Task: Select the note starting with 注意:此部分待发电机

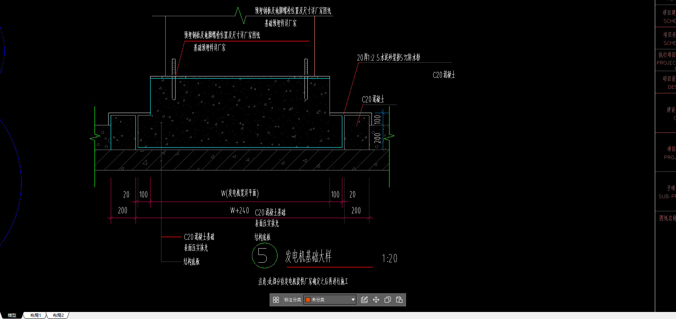Action: tap(303, 281)
